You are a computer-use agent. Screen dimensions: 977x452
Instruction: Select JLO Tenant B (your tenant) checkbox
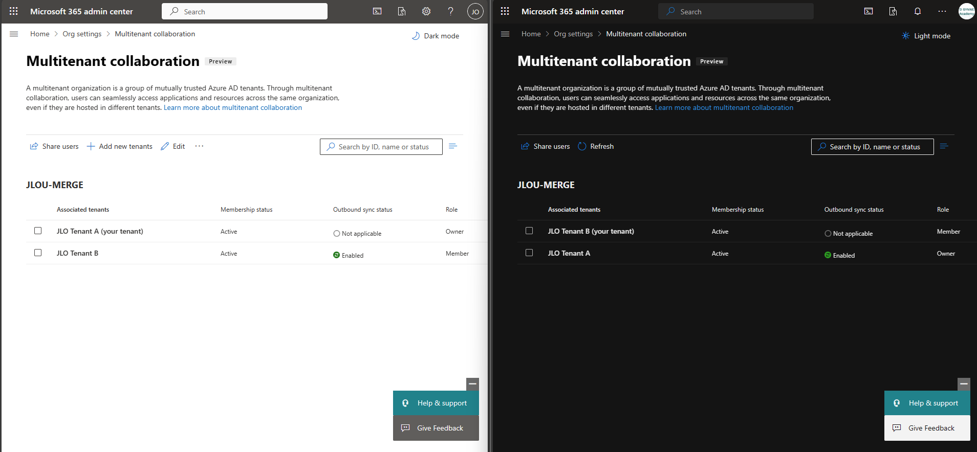tap(529, 231)
